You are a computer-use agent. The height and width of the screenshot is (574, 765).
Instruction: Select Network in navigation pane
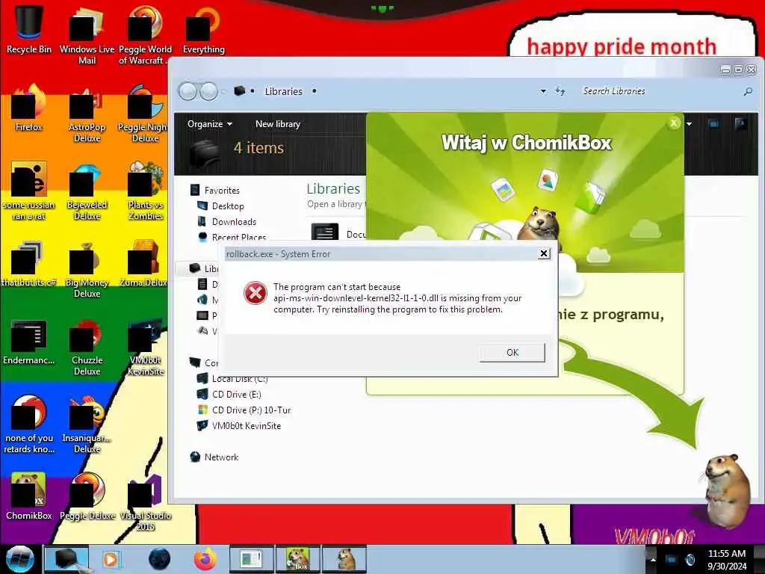221,457
